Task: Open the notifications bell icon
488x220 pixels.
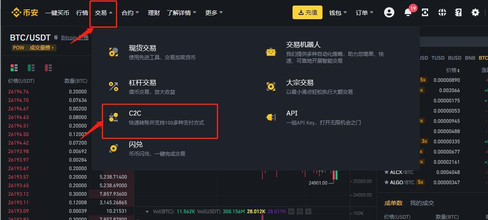Action: click(408, 13)
